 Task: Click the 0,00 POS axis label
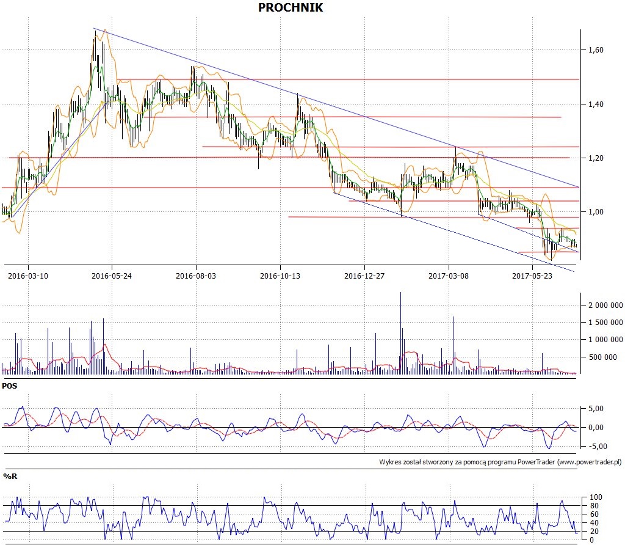[596, 427]
